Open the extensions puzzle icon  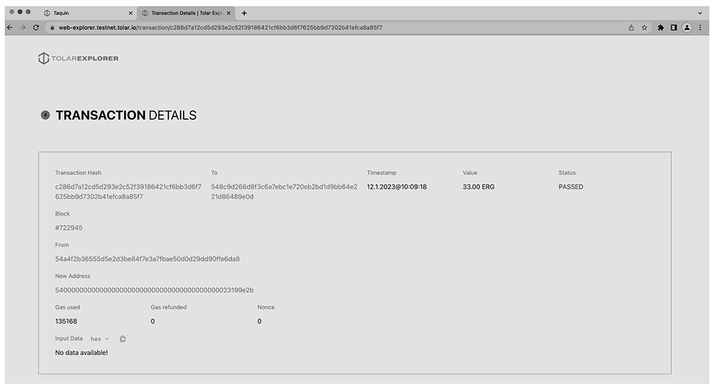(660, 28)
